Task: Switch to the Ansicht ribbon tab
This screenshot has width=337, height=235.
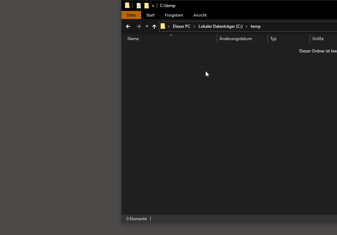Action: [x=200, y=15]
